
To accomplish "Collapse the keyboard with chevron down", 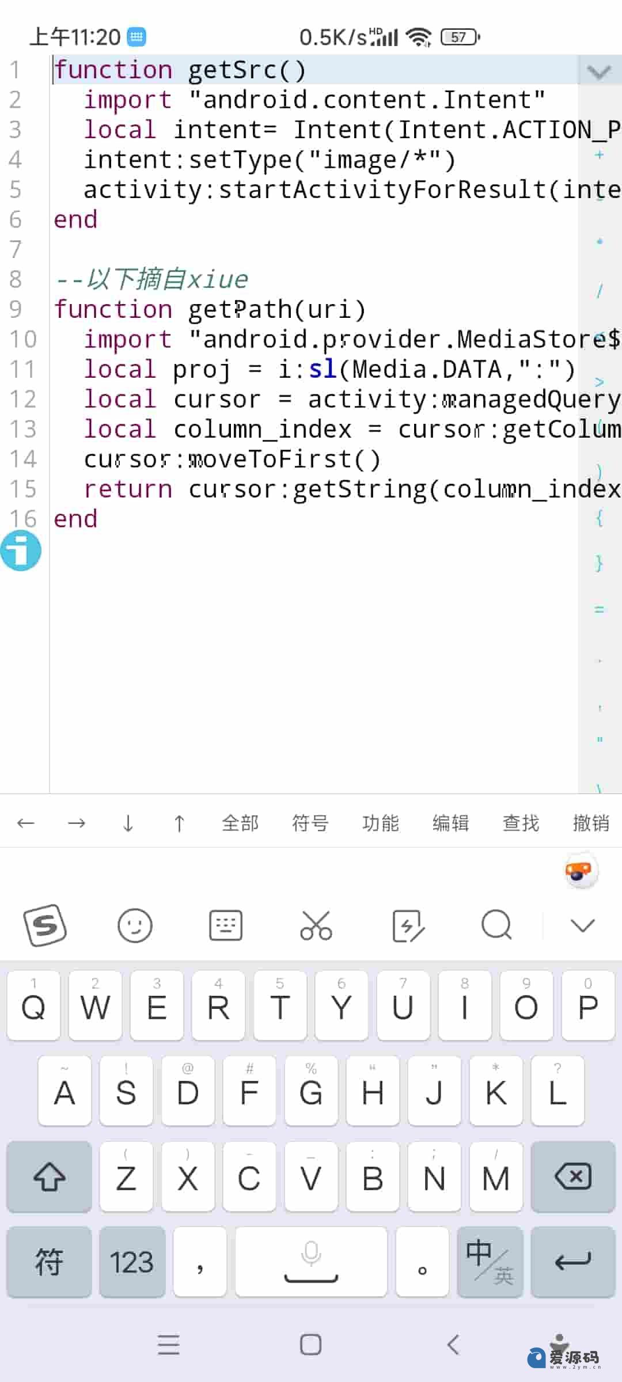I will pos(582,925).
